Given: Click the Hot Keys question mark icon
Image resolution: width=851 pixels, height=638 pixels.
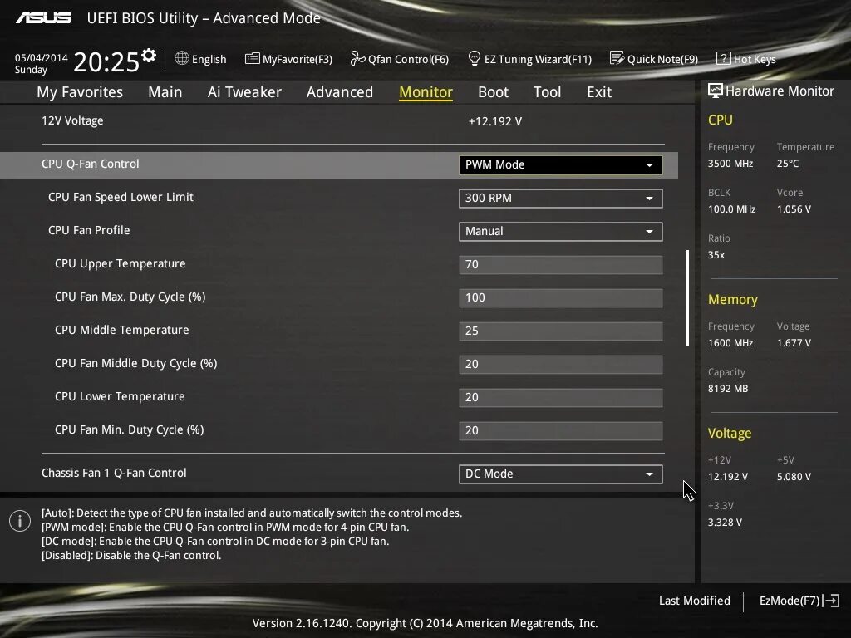Looking at the screenshot, I should pos(724,58).
